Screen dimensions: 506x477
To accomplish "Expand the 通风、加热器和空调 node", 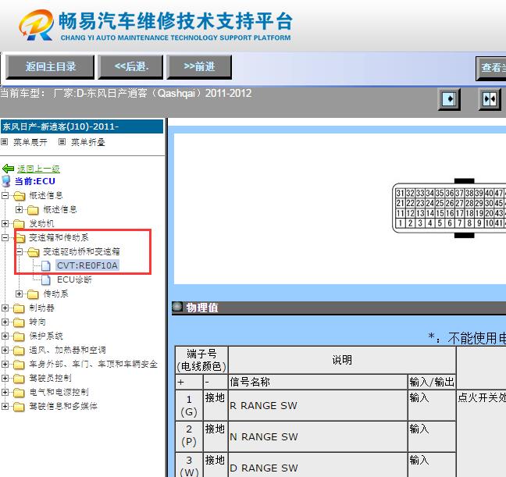I will (5, 350).
